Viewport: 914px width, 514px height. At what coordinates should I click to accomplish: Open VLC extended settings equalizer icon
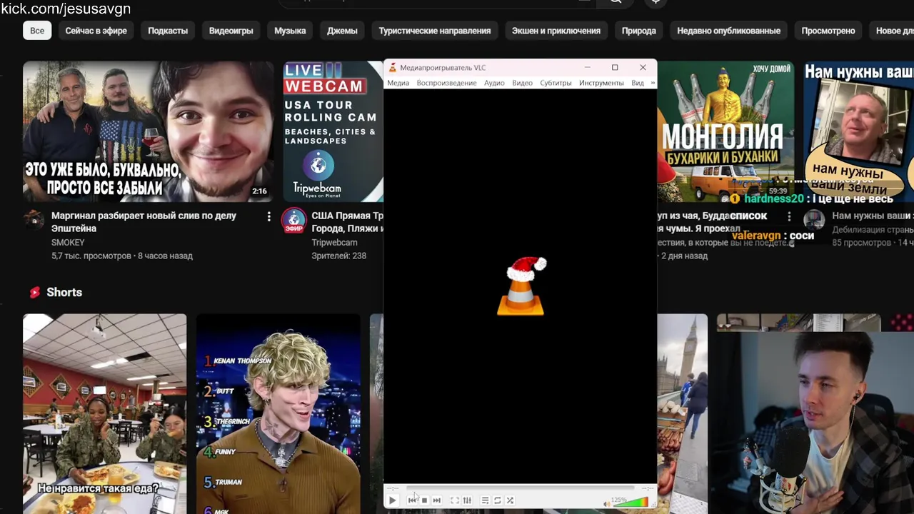[x=467, y=500]
